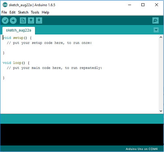Open a sketch with the up-arrow icon
Screen dimensions: 164x152
coord(31,20)
